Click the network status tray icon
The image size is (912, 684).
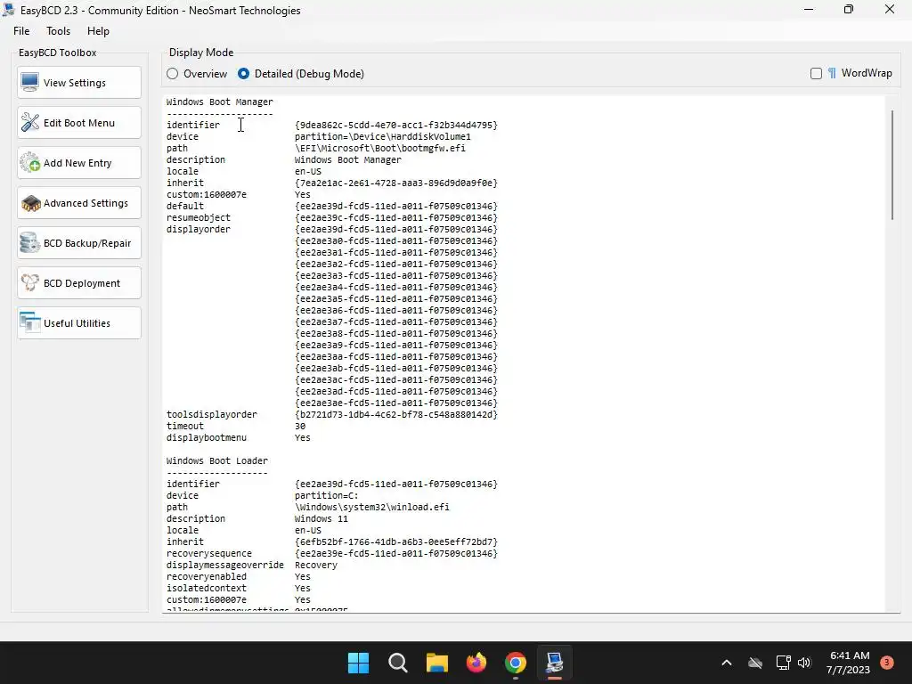pos(784,663)
